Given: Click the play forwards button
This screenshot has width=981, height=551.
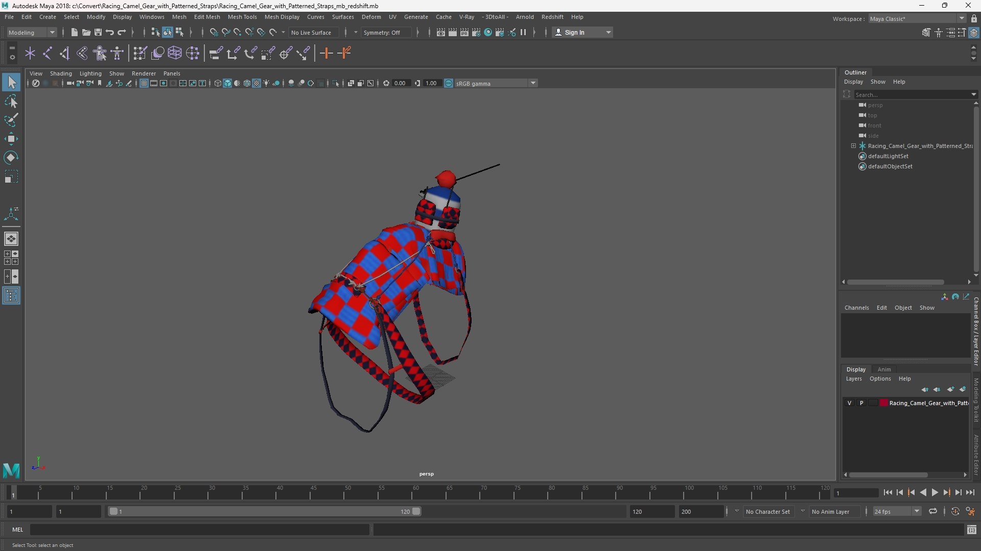Looking at the screenshot, I should point(935,493).
